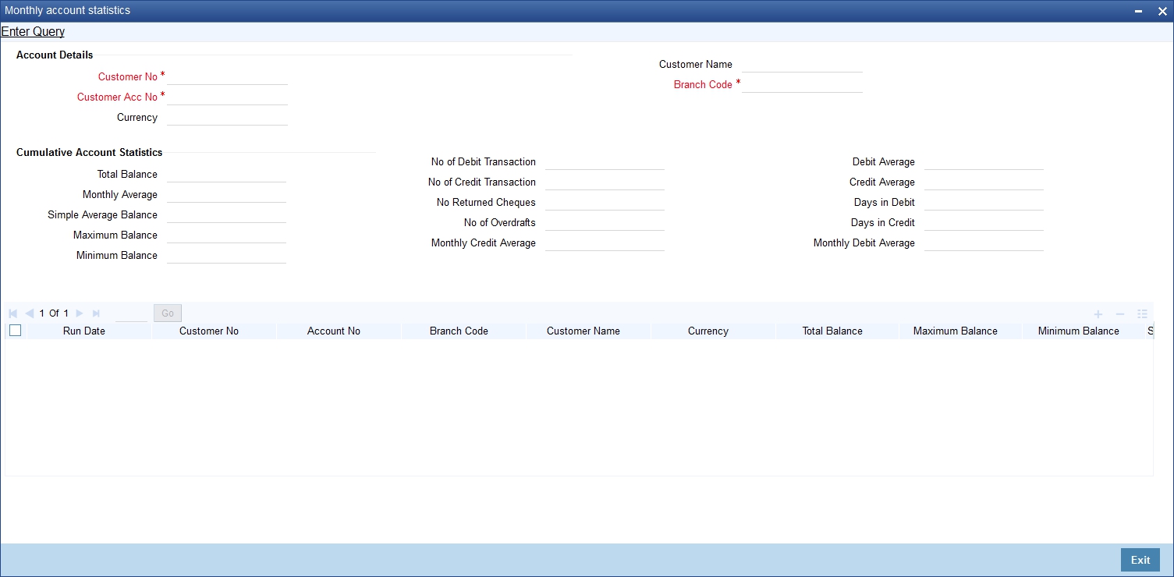Click the Total Balance input field
Viewport: 1174px width, 577px height.
(x=226, y=174)
